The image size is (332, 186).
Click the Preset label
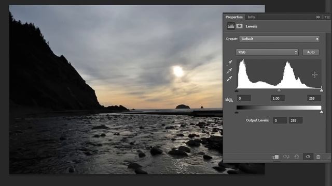(x=232, y=39)
